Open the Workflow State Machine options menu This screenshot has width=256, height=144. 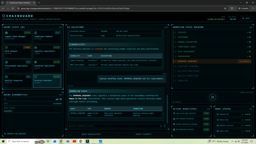[251, 27]
